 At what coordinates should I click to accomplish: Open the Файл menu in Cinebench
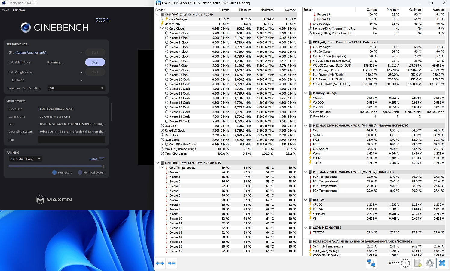[5, 10]
